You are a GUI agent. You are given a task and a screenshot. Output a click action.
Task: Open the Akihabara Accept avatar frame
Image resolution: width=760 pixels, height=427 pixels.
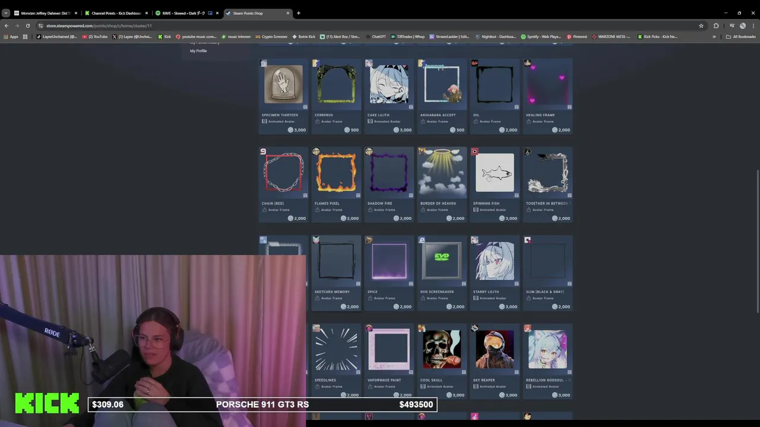[x=442, y=97]
